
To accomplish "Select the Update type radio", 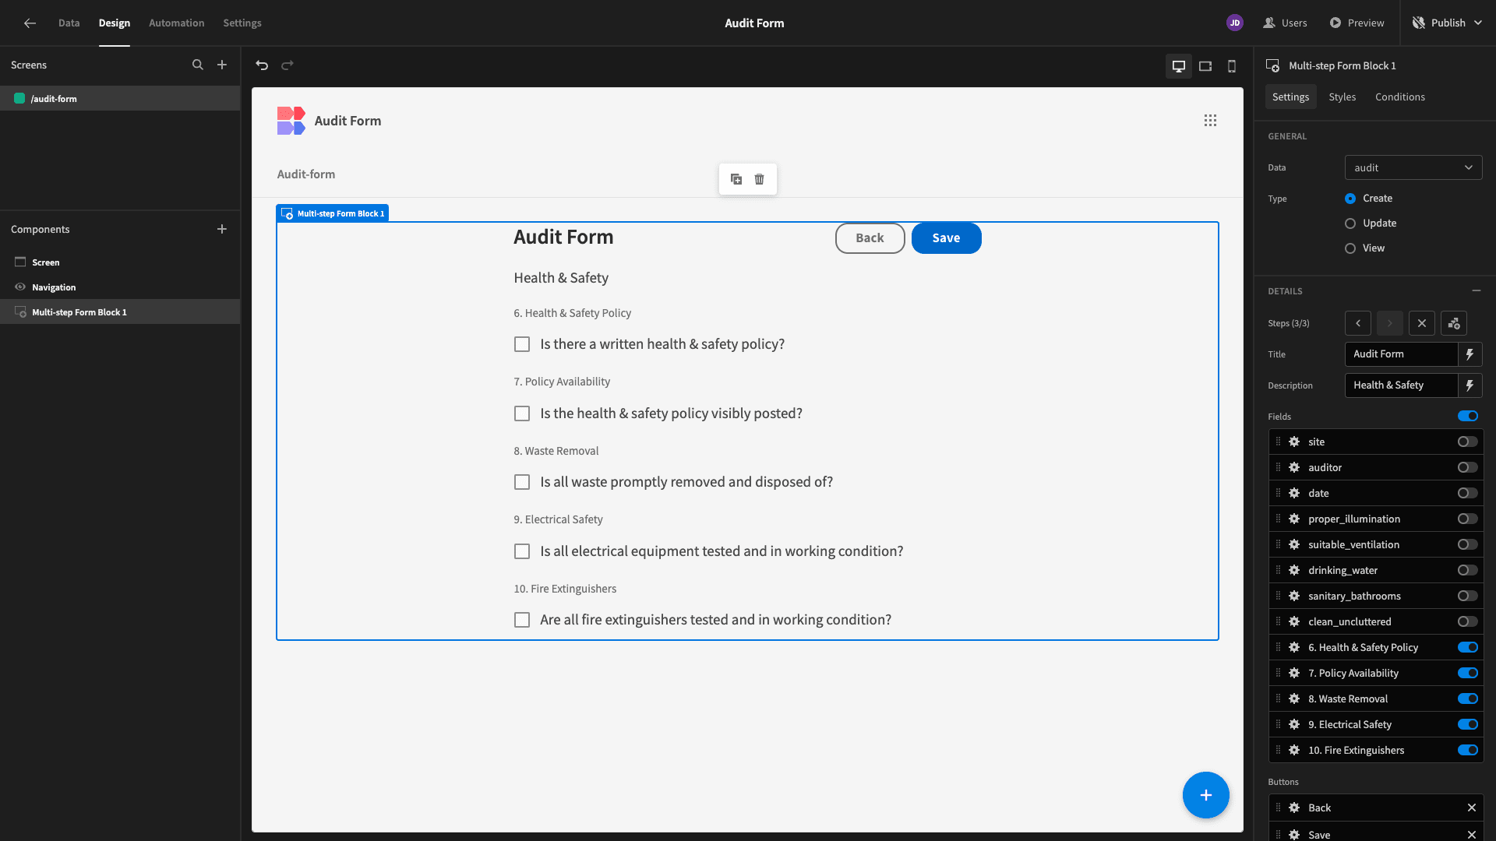I will pos(1350,223).
